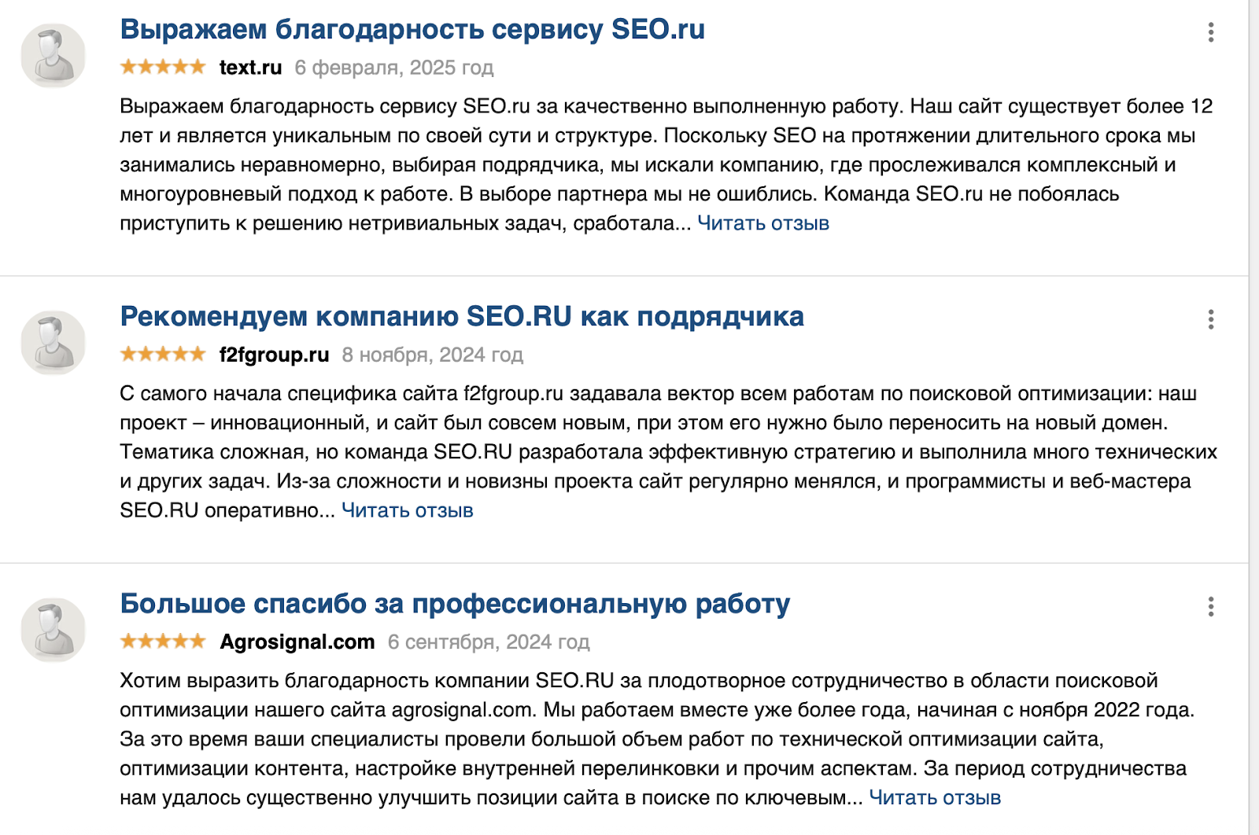Viewport: 1259px width, 835px height.
Task: Expand Agrosignal.com review via 'Читать отзыв'
Action: click(x=935, y=797)
